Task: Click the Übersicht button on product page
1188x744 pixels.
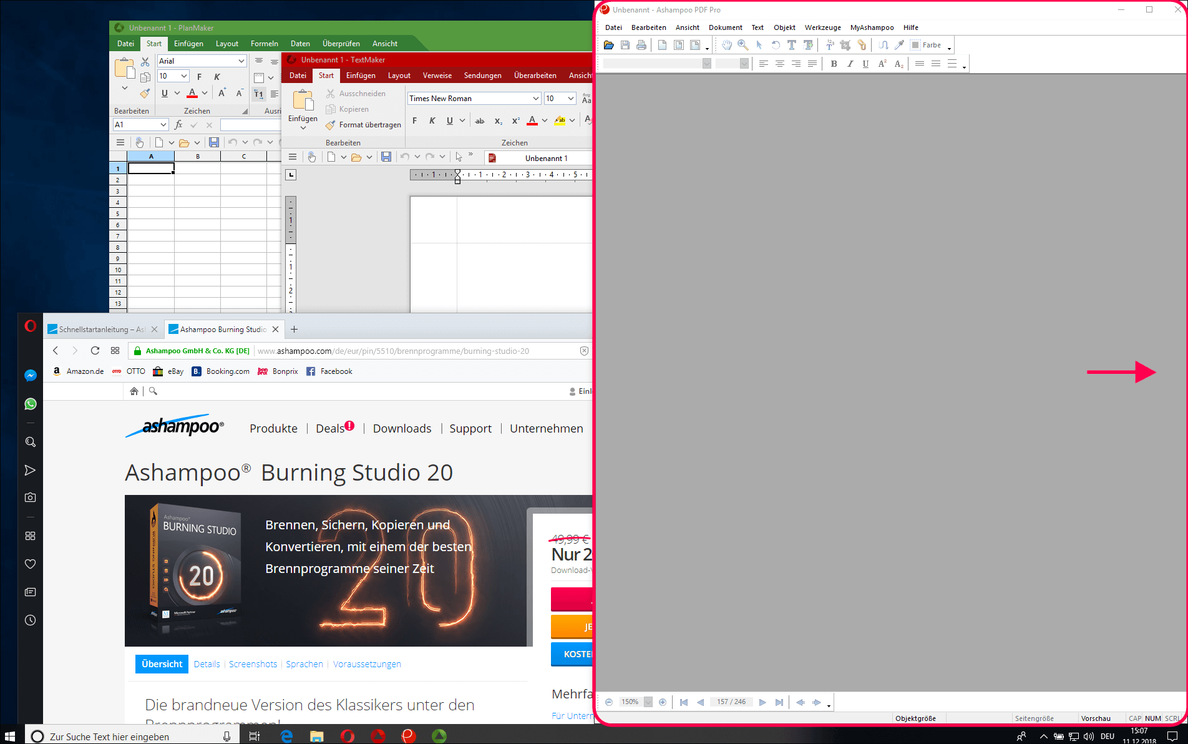Action: coord(162,664)
